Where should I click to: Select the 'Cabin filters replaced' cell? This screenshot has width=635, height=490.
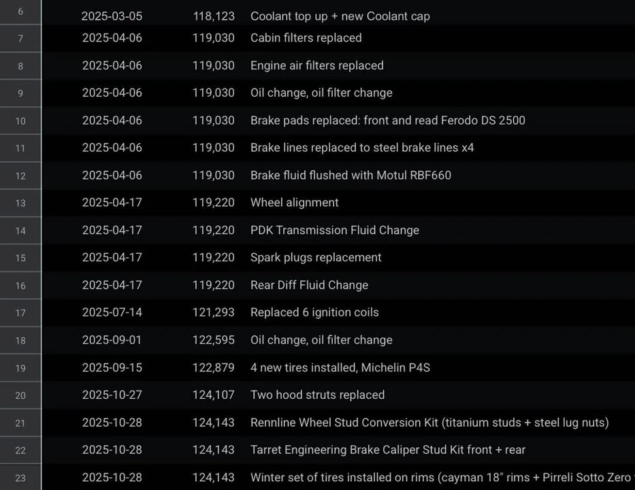(x=306, y=38)
